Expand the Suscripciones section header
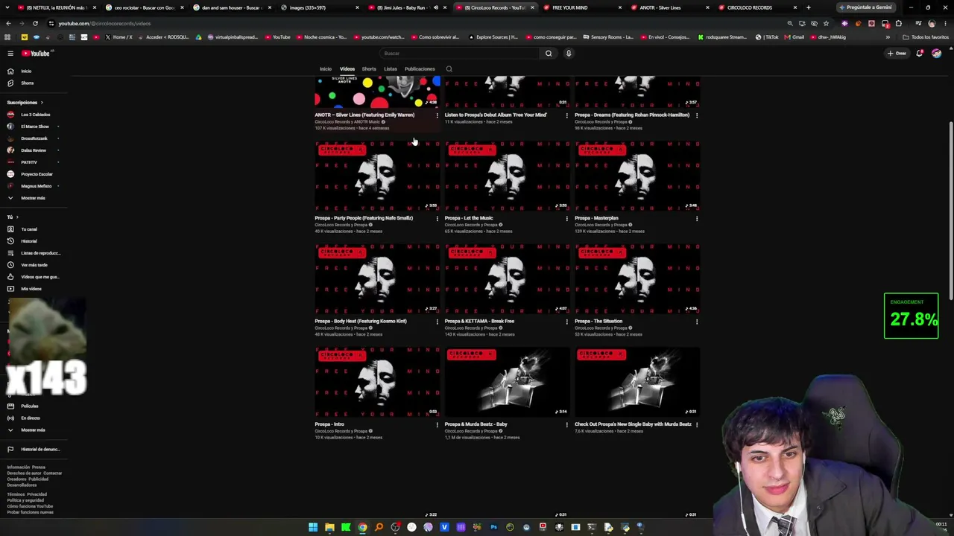 25,103
